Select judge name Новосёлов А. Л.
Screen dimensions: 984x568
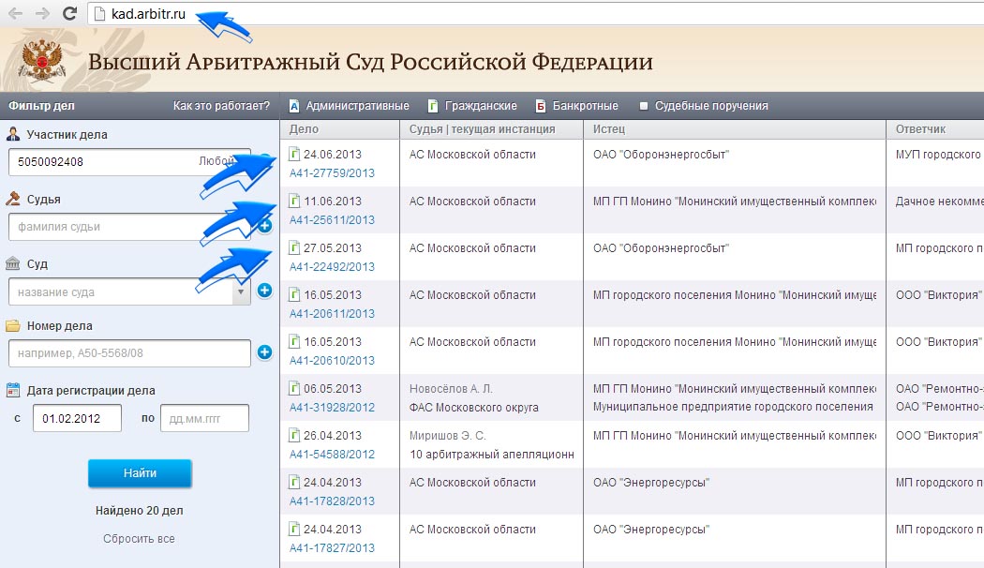coord(451,389)
